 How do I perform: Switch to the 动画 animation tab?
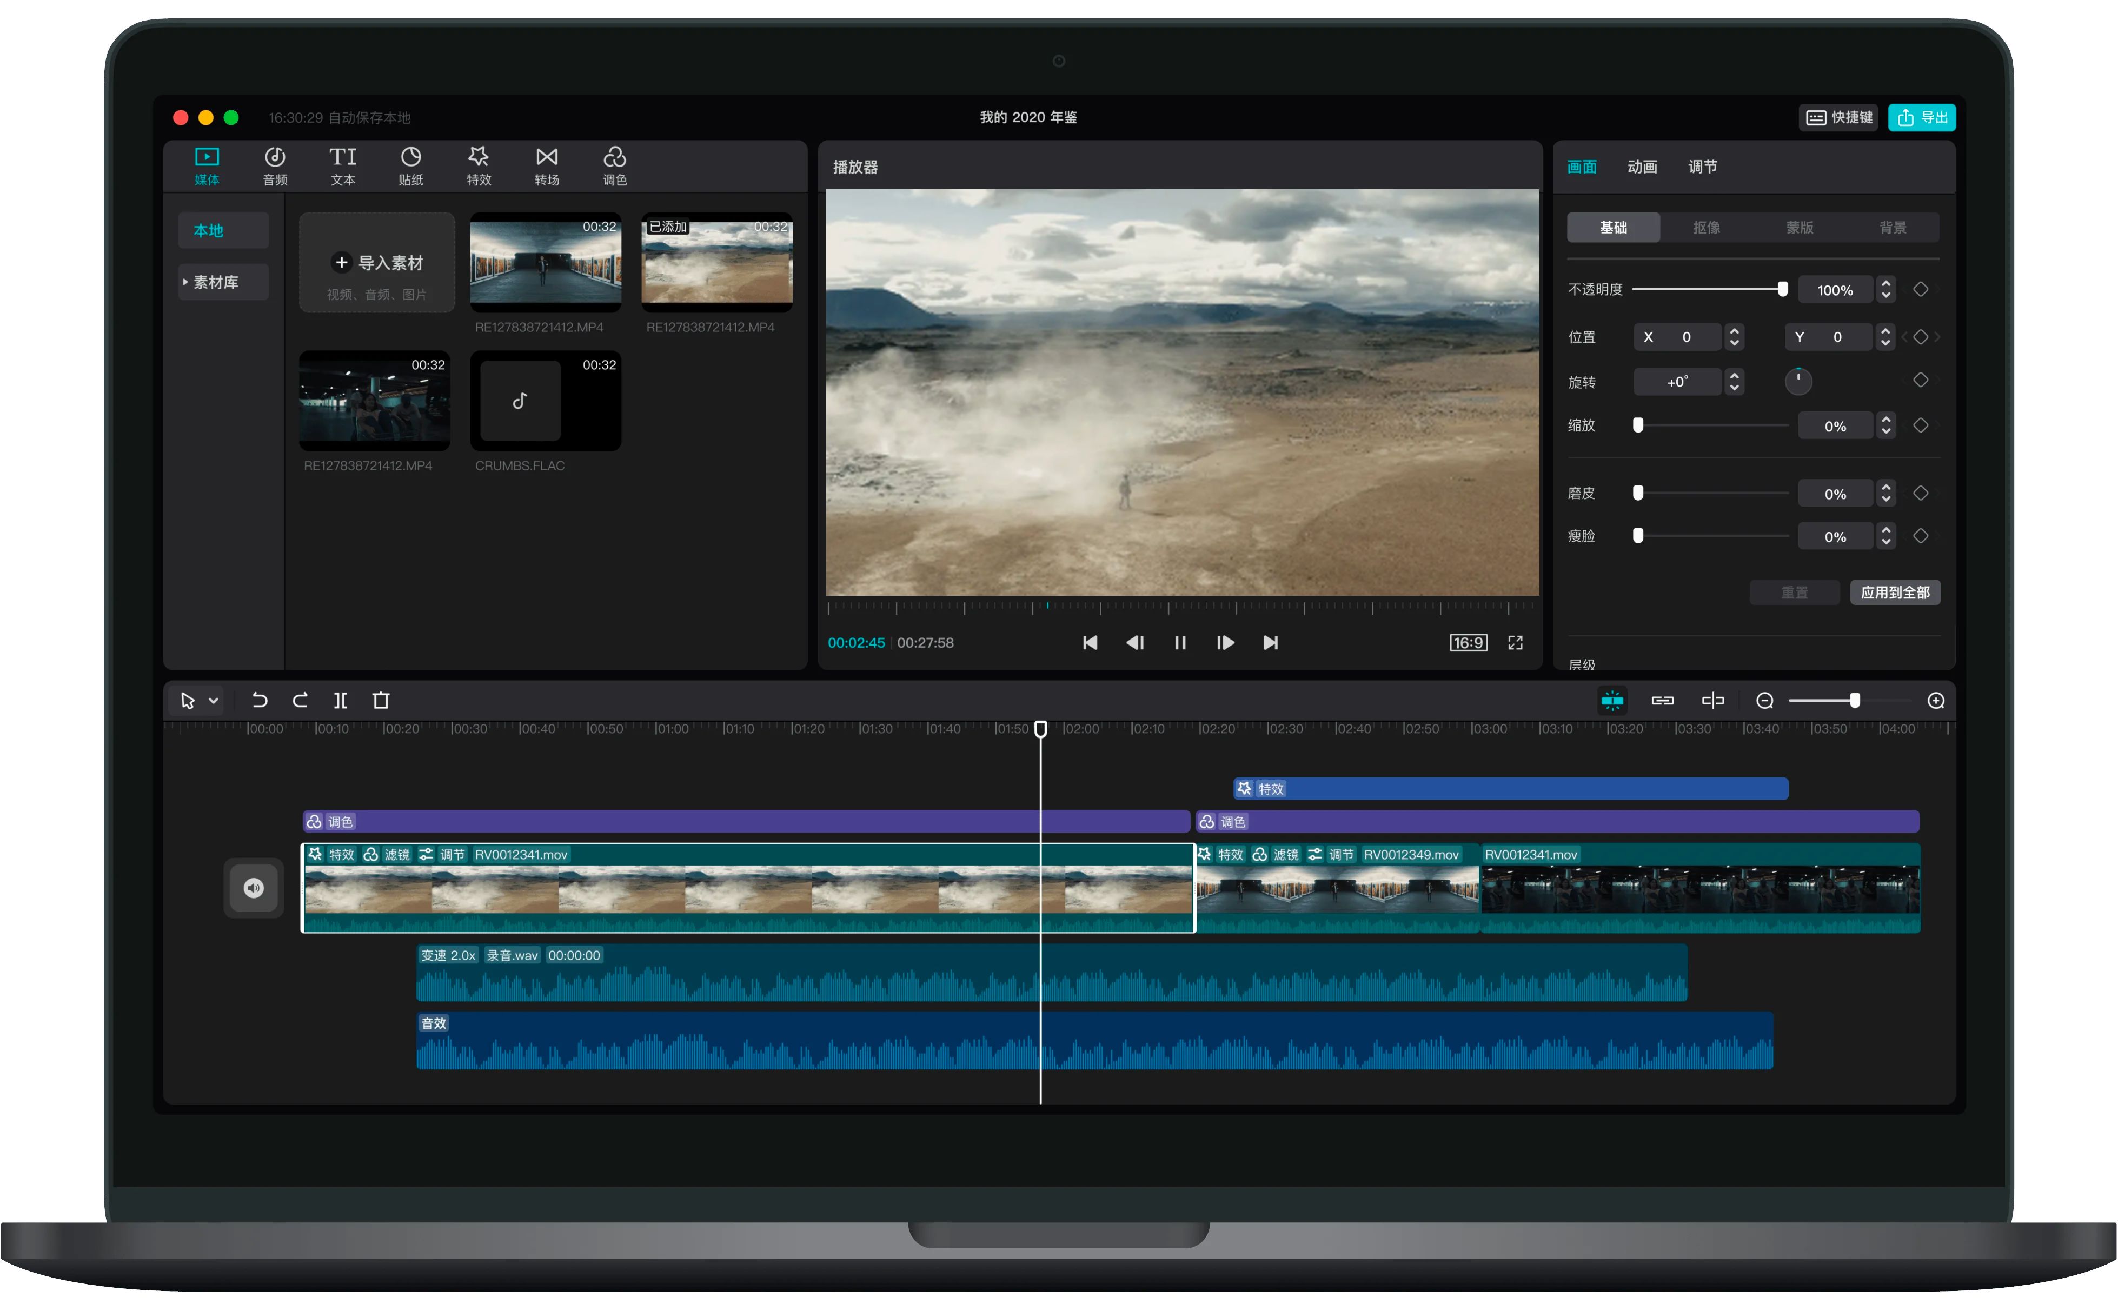[1642, 167]
